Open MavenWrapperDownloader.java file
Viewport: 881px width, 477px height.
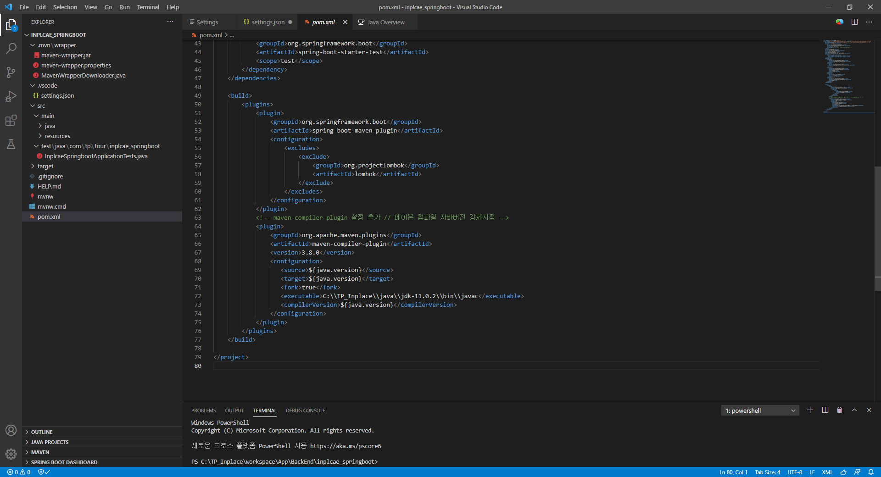tap(102, 76)
